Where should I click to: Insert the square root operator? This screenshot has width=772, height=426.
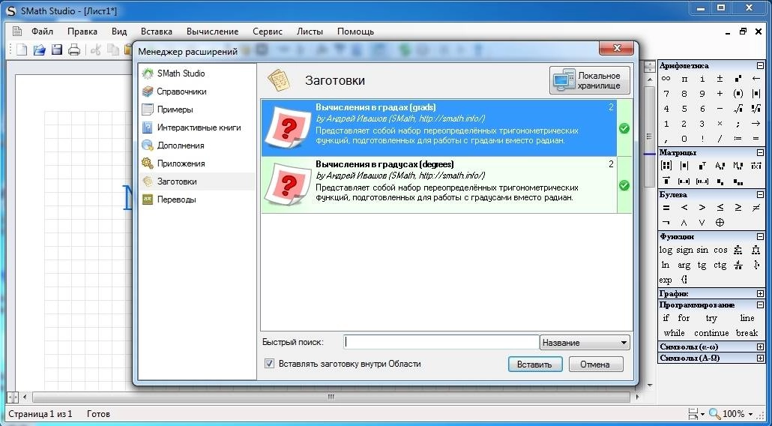click(738, 109)
